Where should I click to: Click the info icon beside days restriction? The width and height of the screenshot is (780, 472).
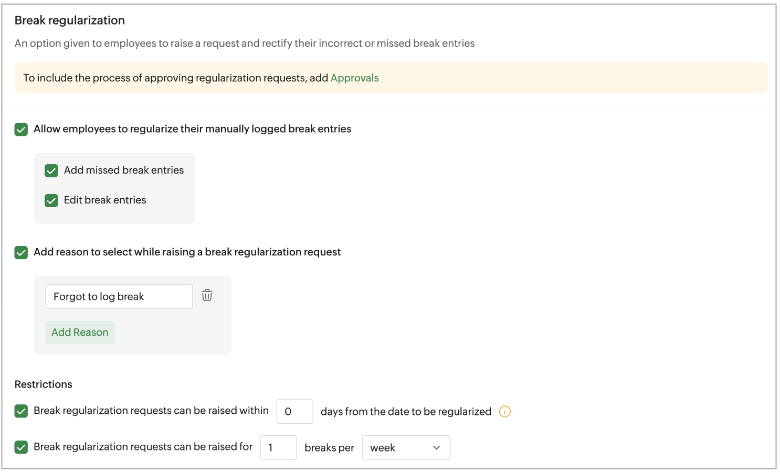click(x=504, y=412)
